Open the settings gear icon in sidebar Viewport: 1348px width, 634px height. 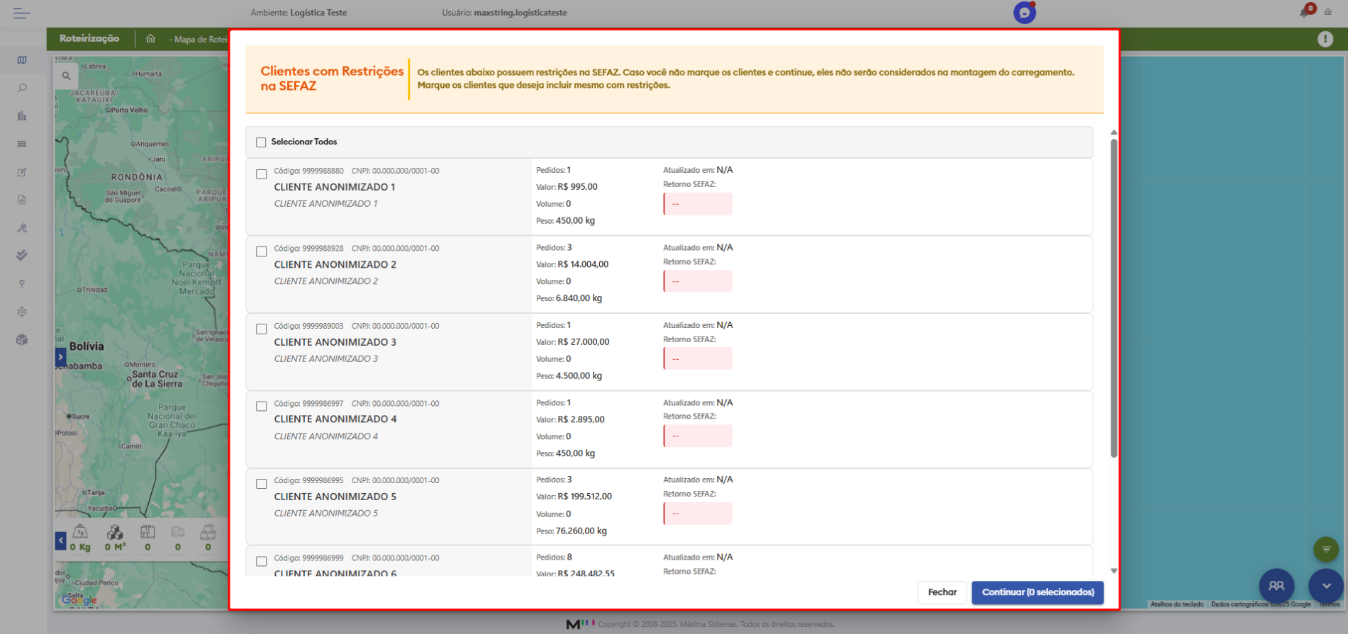[22, 312]
